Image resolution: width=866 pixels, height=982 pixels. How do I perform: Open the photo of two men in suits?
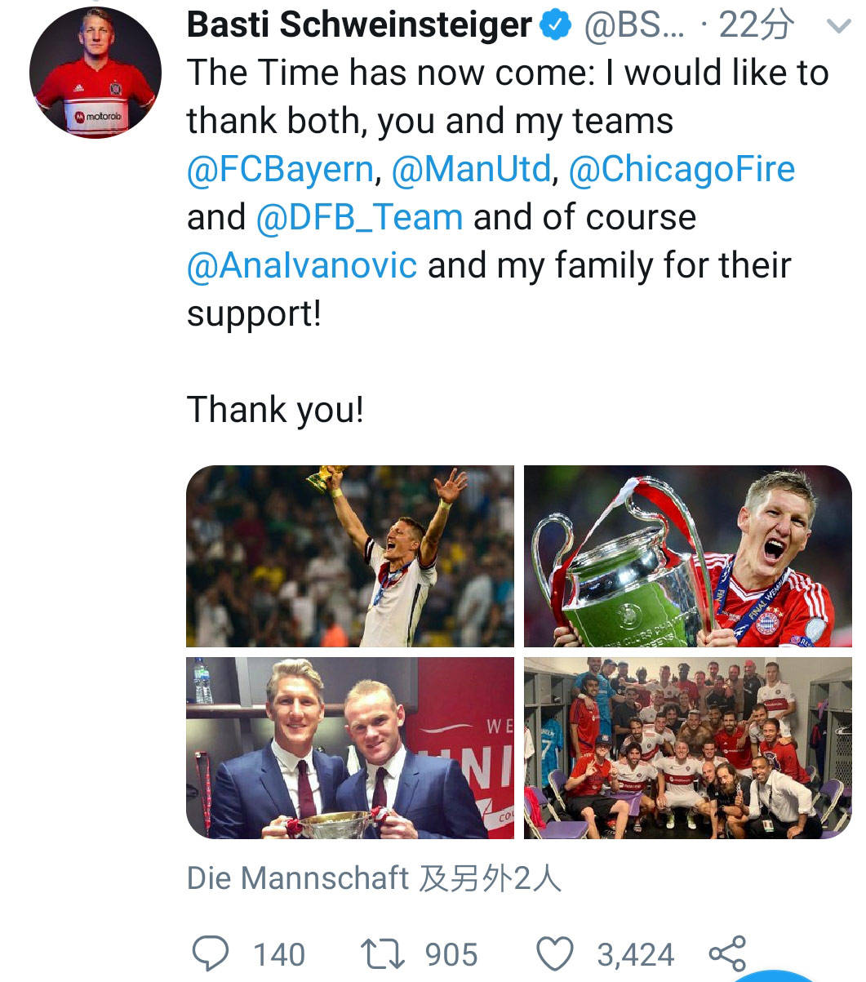[x=350, y=748]
